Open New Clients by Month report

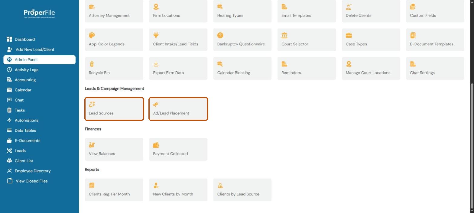[x=178, y=190]
